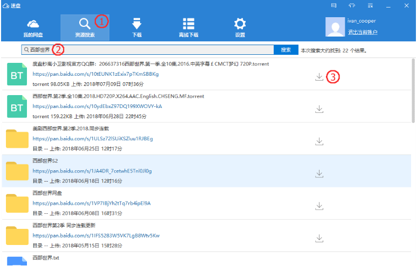The image size is (417, 274).
Task: Open the 下载 downloads tab
Action: [136, 27]
